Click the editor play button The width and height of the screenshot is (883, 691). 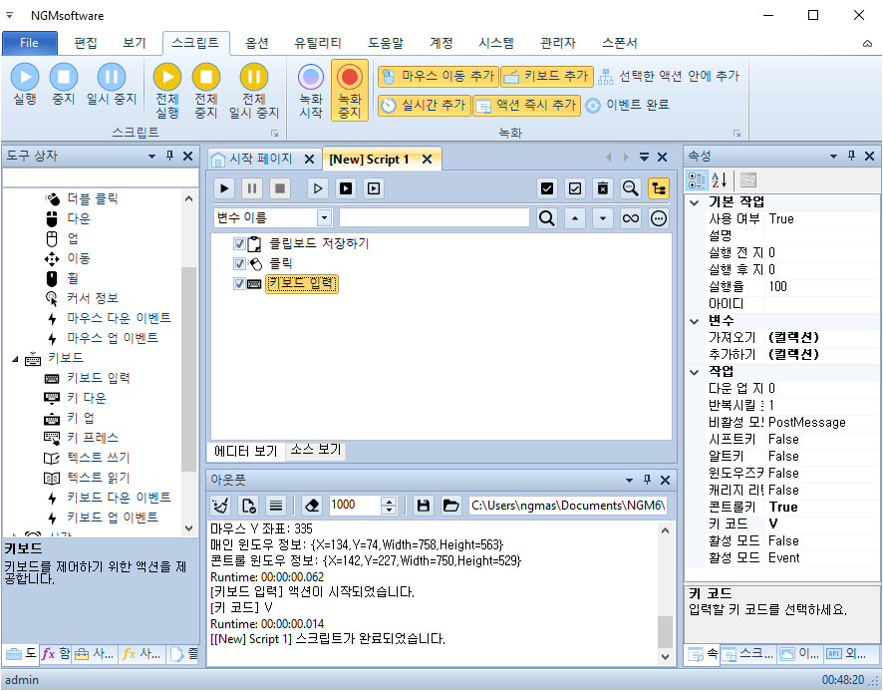coord(224,188)
